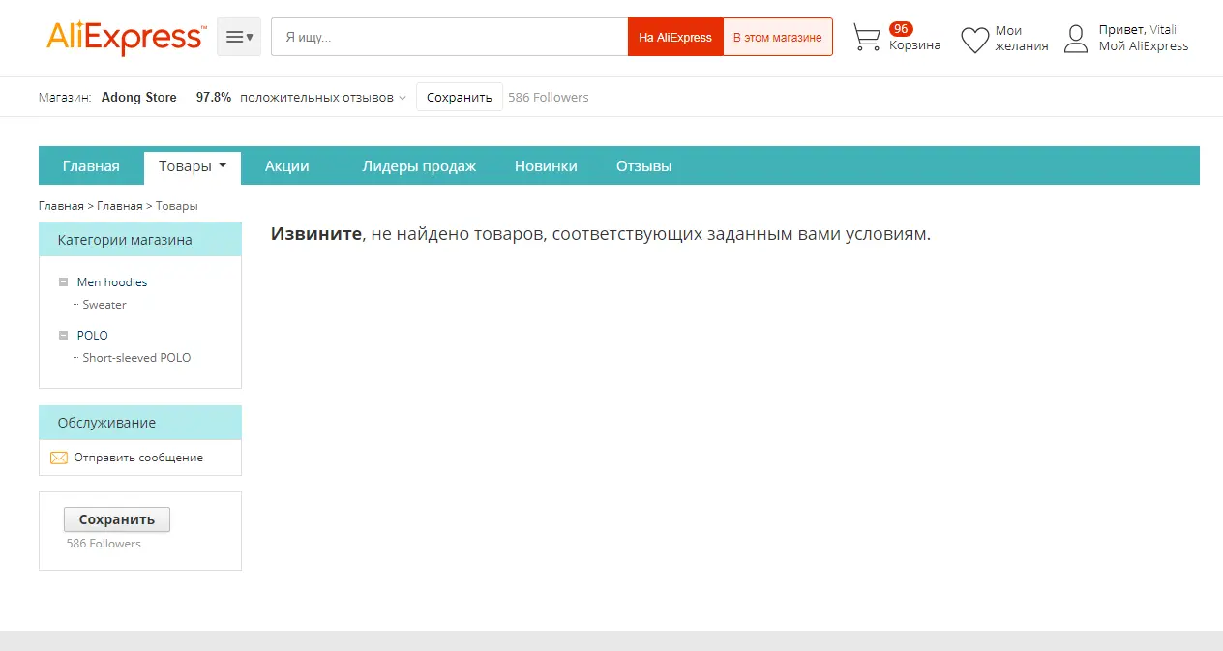Click 97.8% feedback rating

click(x=214, y=97)
